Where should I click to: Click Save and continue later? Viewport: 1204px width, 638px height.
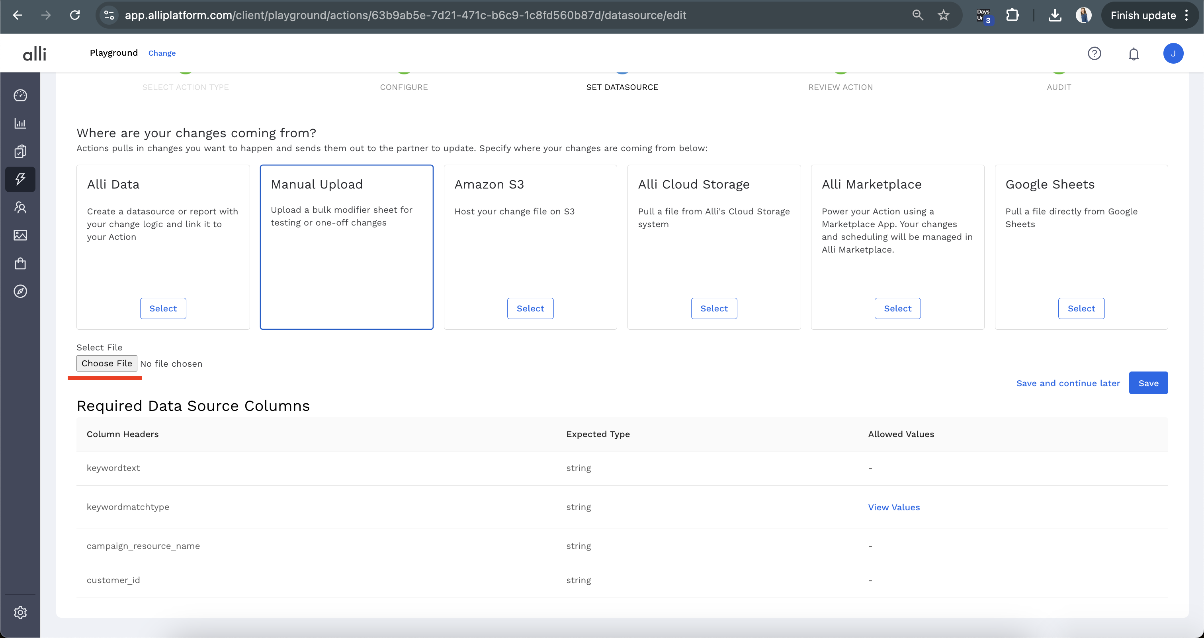pyautogui.click(x=1068, y=383)
